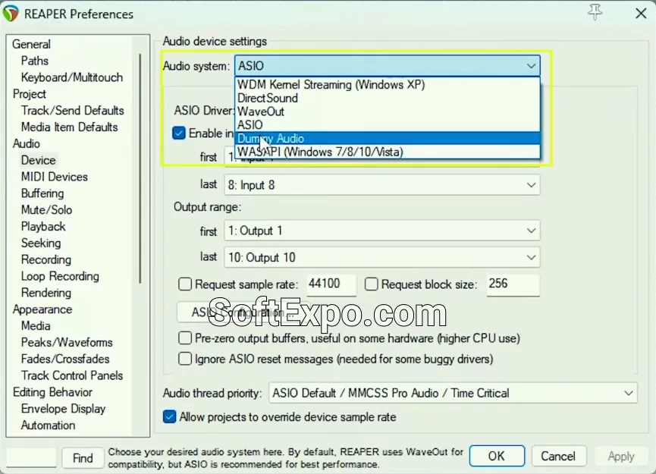Enable Ignore ASIO reset messages checkbox
Screen dimensions: 656x474
(x=185, y=359)
